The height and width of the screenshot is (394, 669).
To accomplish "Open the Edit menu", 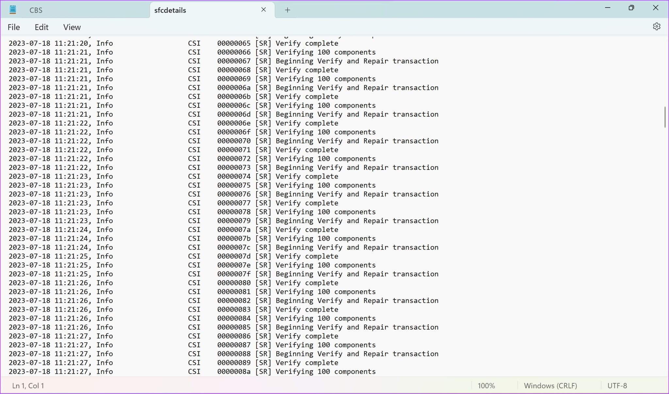I will tap(42, 27).
